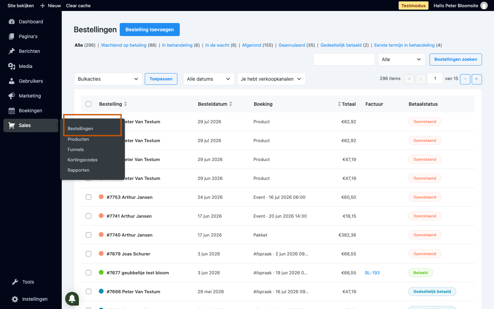Open order #7679 Joas Schurer
The width and height of the screenshot is (494, 309).
tap(129, 254)
